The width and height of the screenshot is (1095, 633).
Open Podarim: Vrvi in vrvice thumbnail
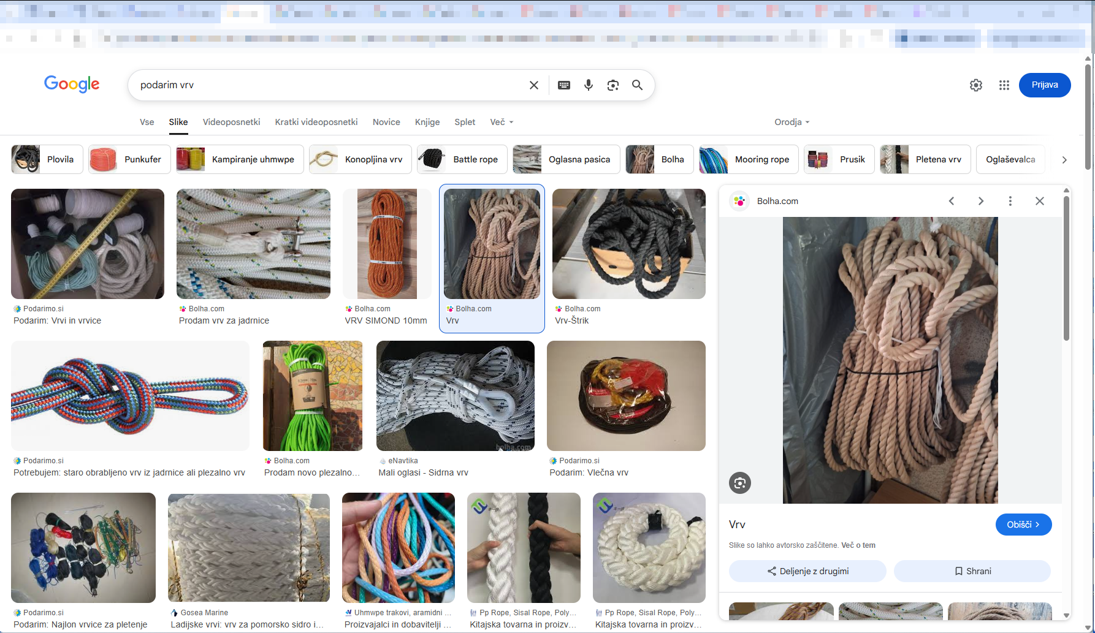tap(88, 244)
